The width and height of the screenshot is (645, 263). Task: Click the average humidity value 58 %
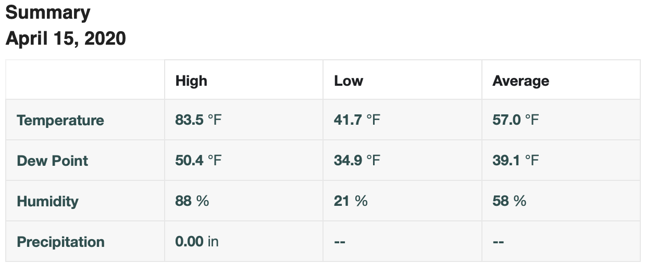[509, 201]
